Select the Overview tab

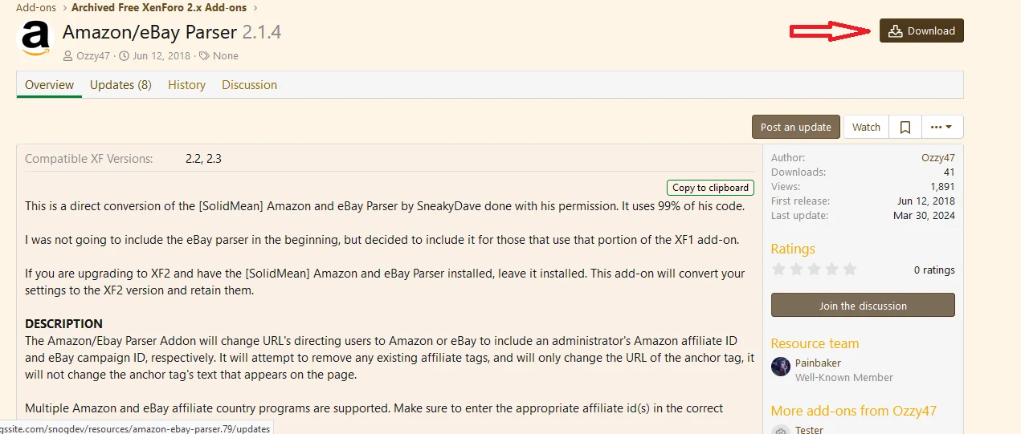[x=49, y=85]
